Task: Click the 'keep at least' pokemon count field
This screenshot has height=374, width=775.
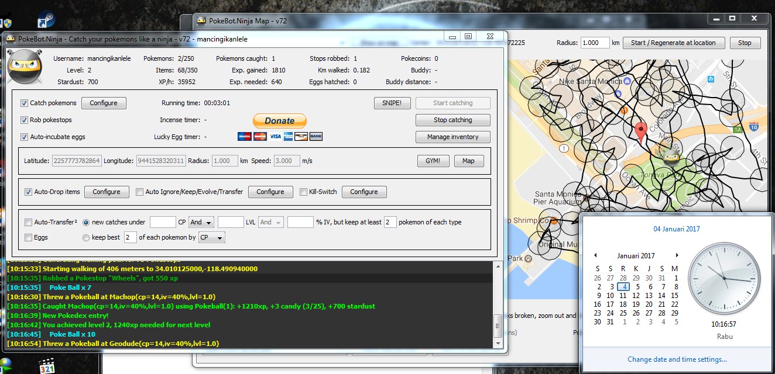Action: tap(390, 222)
